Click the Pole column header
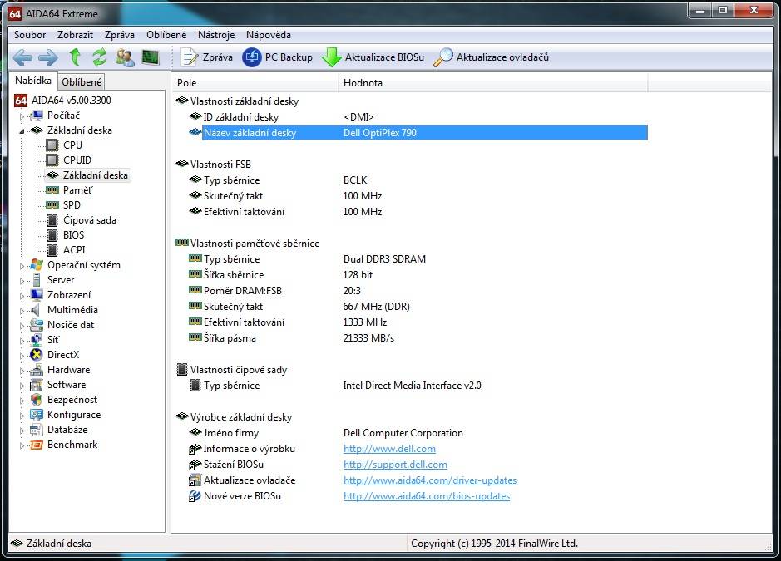 (x=255, y=83)
